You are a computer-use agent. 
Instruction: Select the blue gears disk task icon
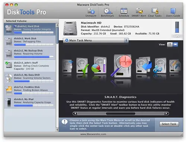pyautogui.click(x=160, y=65)
